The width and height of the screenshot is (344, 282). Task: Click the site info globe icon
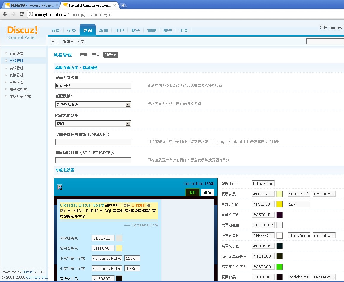coord(31,15)
